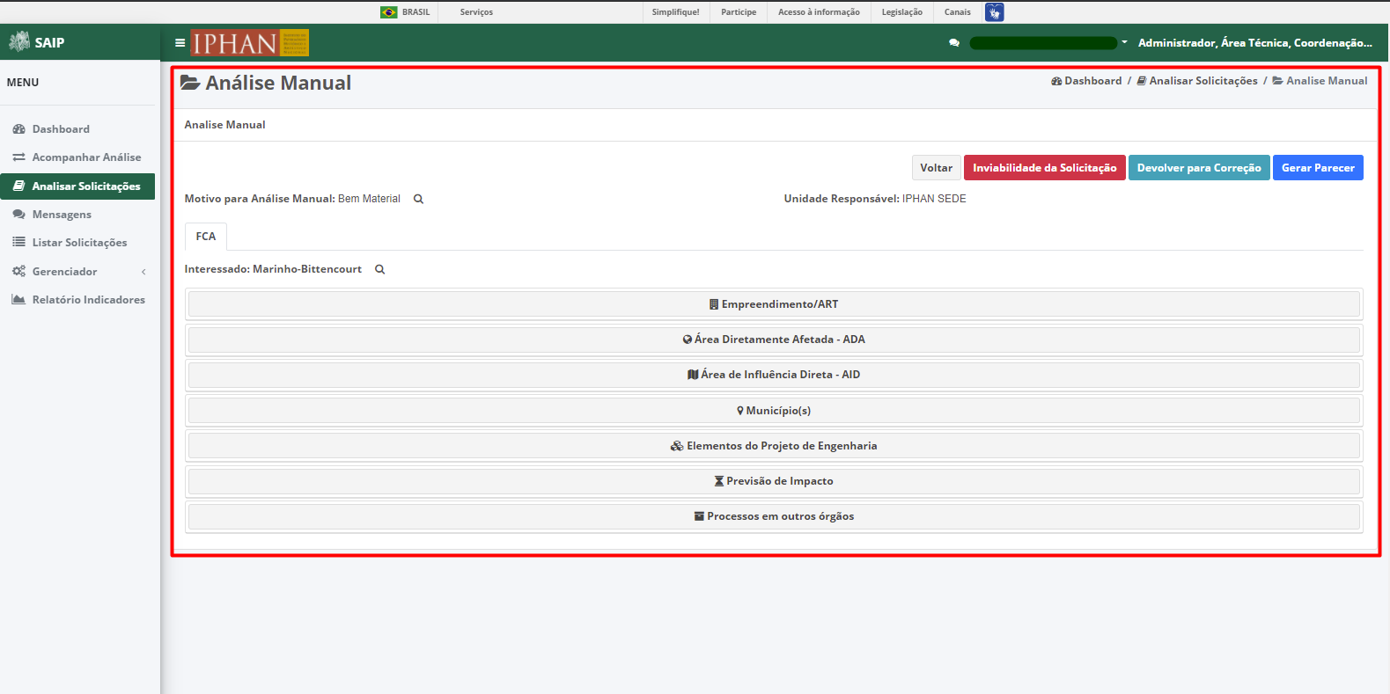Open the Participe top bar link
This screenshot has width=1390, height=694.
[739, 12]
